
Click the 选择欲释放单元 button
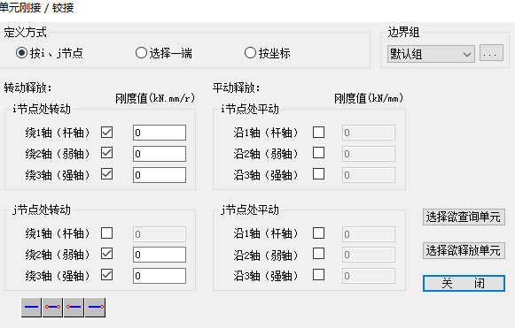coord(464,251)
